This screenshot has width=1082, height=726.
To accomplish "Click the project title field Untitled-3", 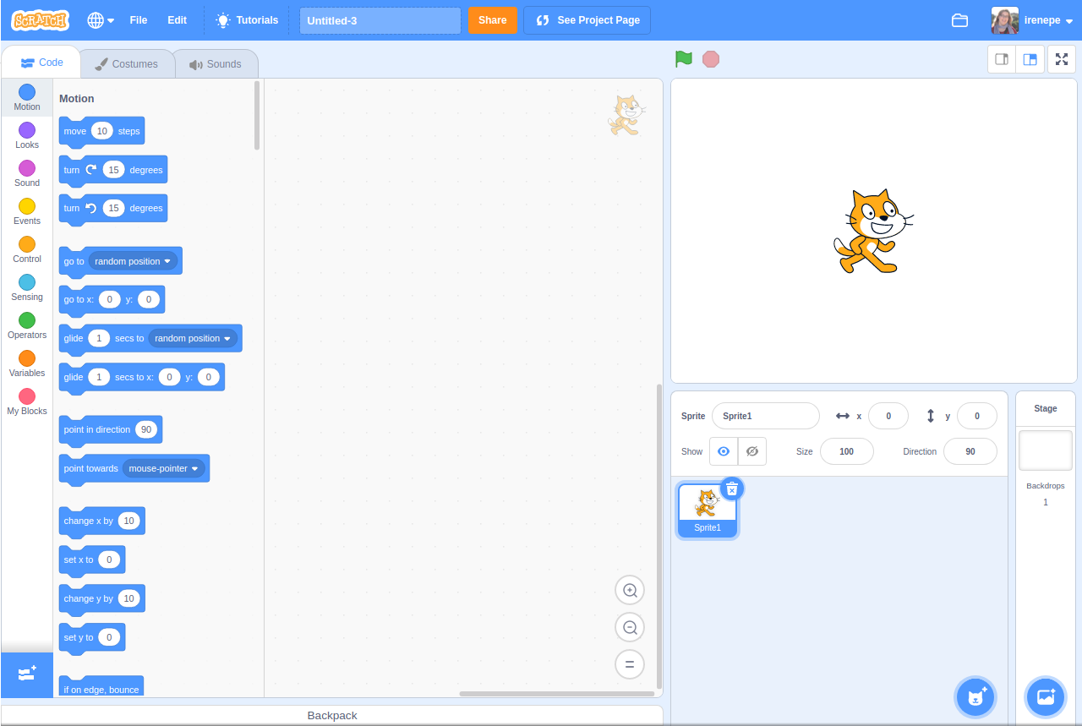I will 380,20.
